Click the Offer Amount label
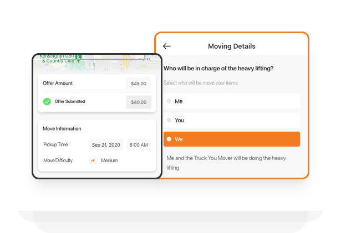The width and height of the screenshot is (341, 233). [58, 84]
